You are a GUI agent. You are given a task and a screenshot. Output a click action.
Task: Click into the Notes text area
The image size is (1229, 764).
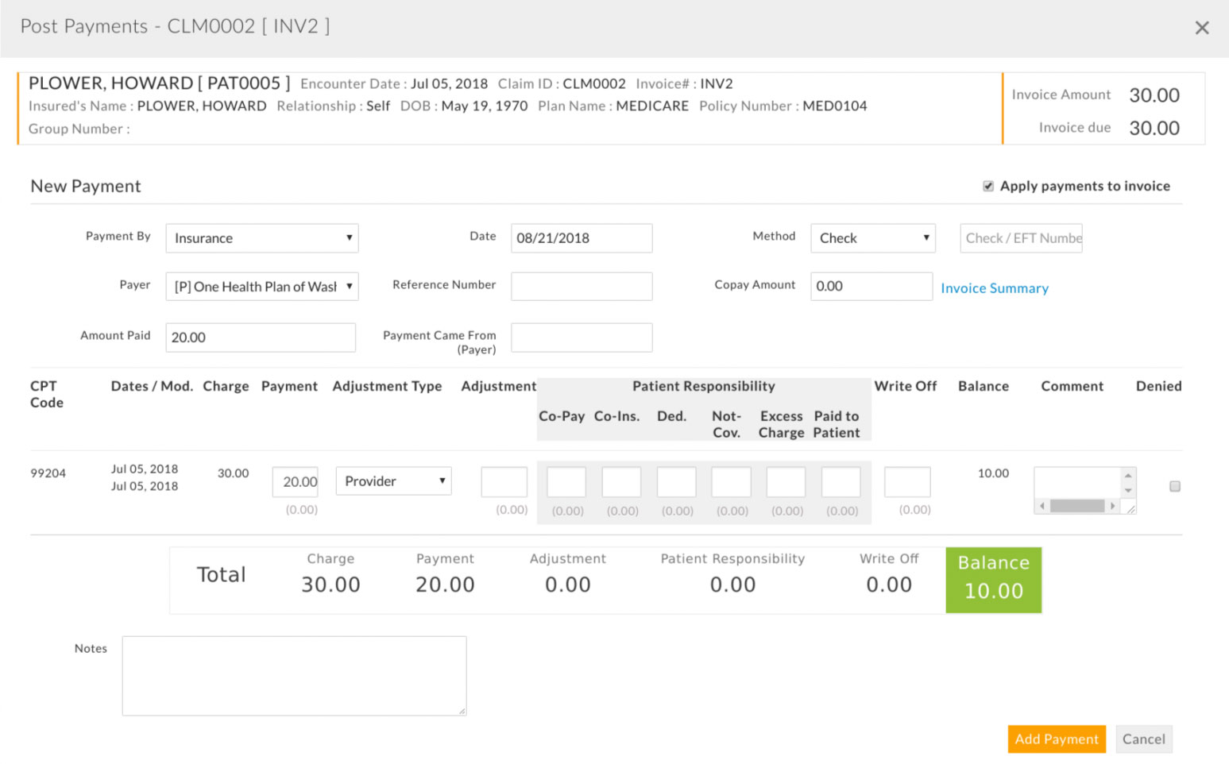pyautogui.click(x=294, y=675)
